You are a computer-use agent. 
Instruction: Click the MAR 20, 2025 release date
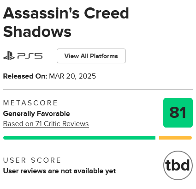72,76
